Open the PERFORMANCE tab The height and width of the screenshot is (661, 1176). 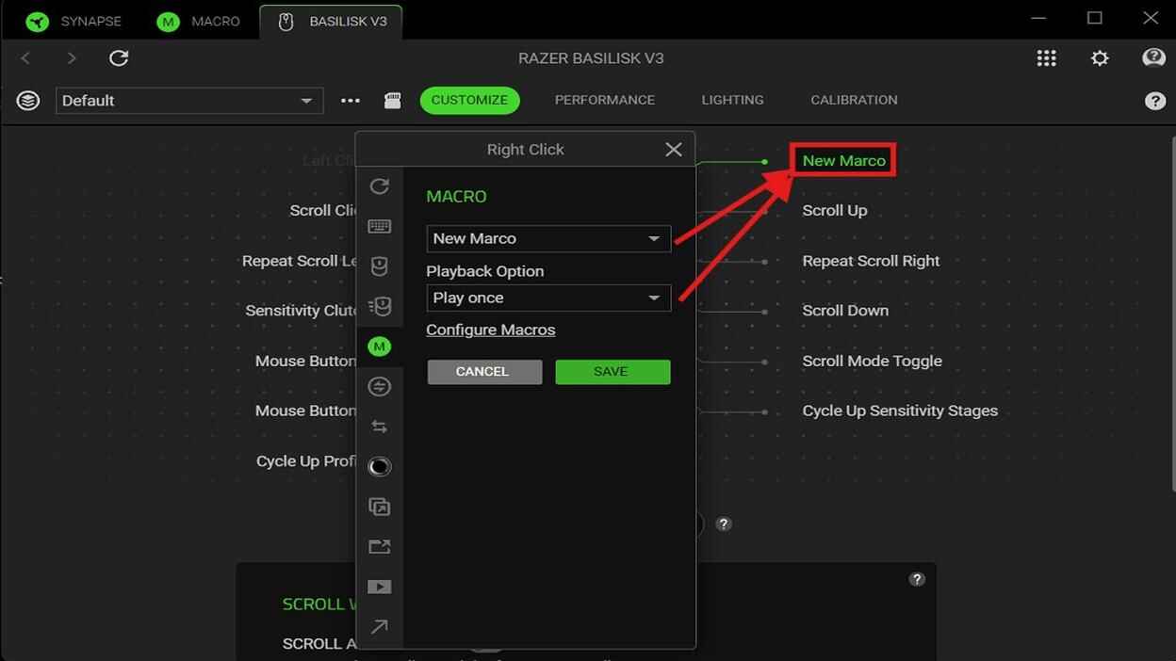(605, 100)
